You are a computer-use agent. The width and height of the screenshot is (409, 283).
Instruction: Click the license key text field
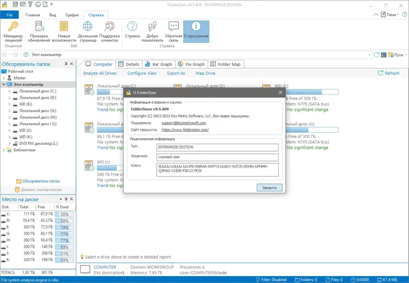pos(218,170)
